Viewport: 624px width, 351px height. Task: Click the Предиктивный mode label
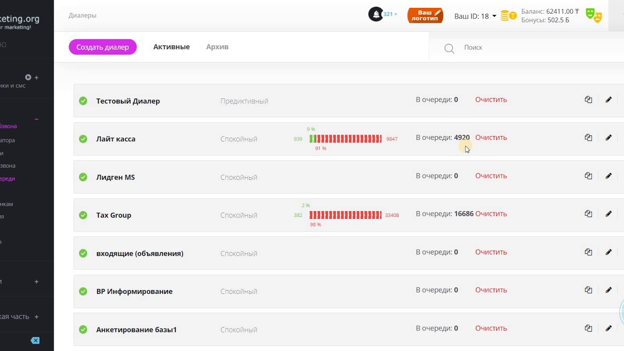click(x=244, y=101)
